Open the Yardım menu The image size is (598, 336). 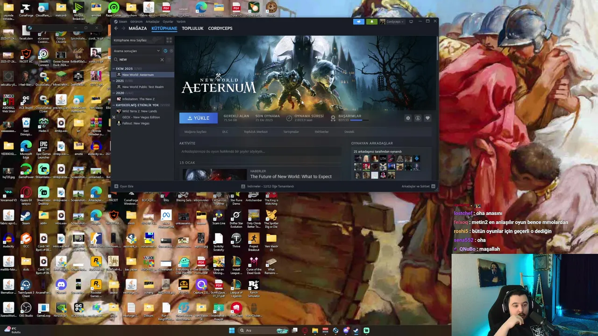click(181, 21)
